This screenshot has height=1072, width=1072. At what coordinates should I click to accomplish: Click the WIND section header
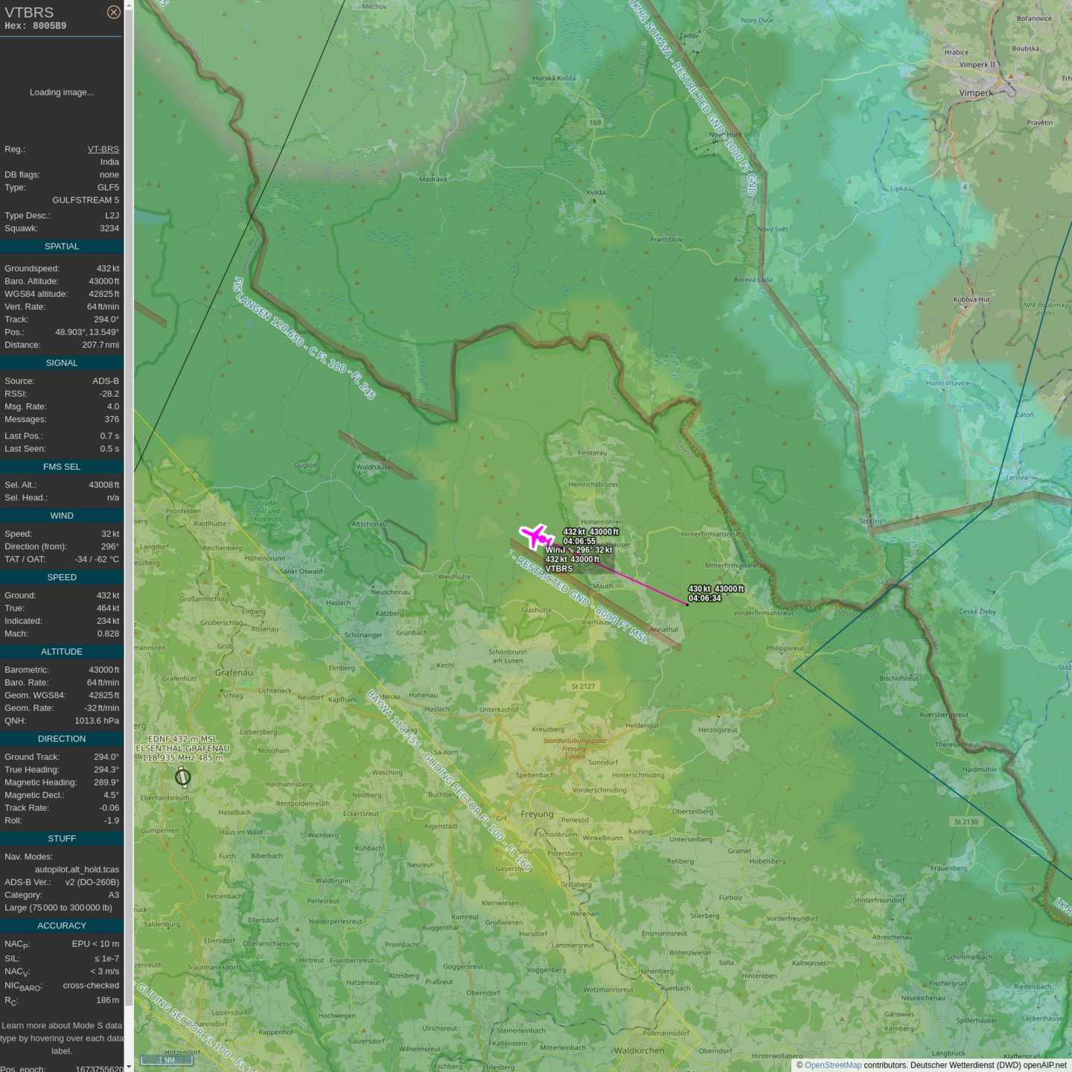pos(62,515)
